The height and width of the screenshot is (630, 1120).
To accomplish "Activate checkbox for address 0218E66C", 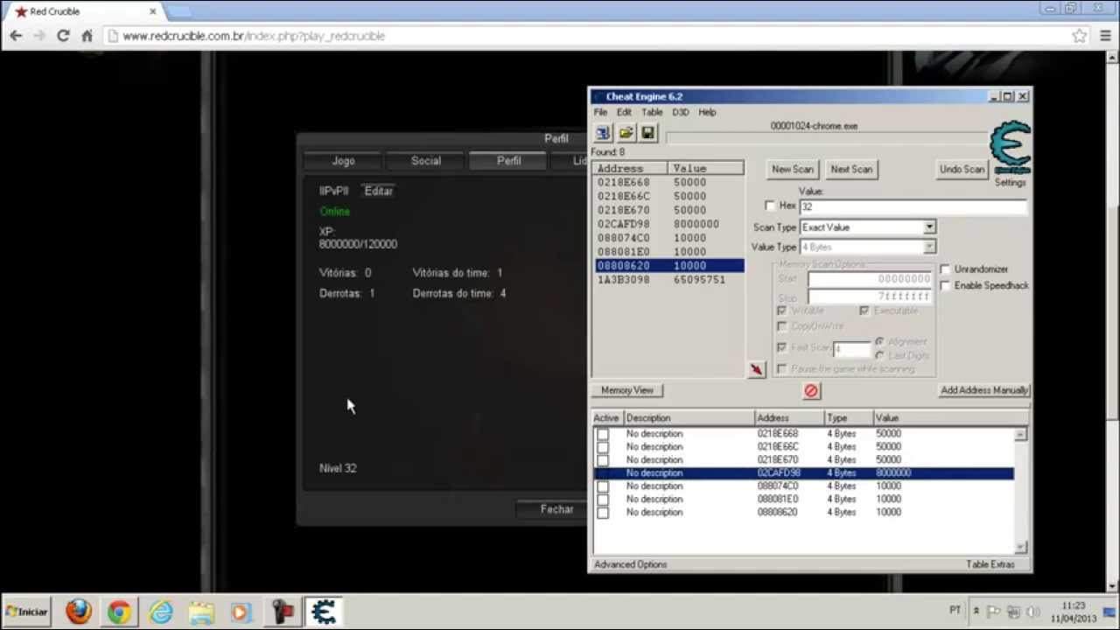I will pyautogui.click(x=603, y=447).
